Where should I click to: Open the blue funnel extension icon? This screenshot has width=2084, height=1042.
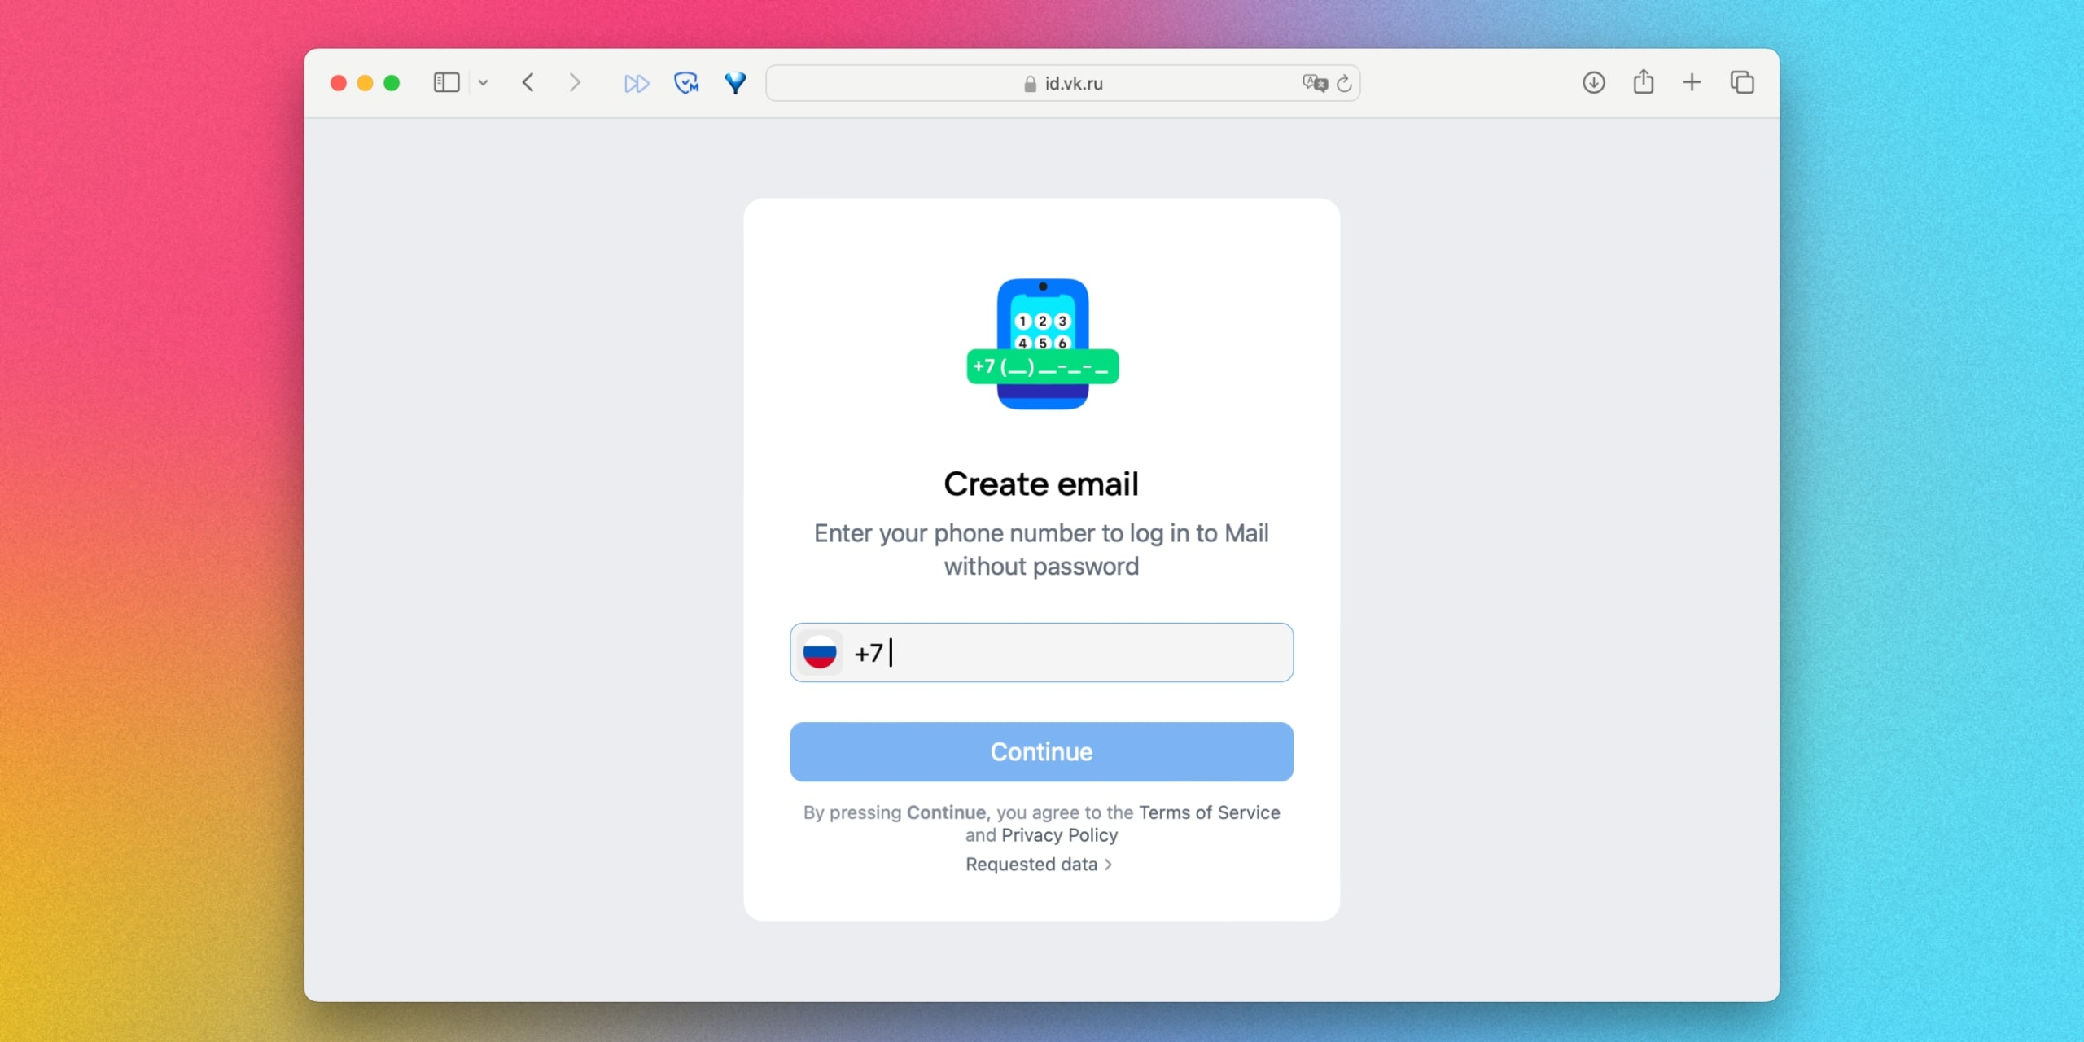(736, 83)
